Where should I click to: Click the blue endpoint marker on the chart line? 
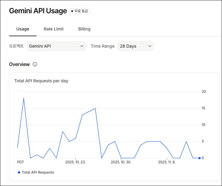[199, 158]
